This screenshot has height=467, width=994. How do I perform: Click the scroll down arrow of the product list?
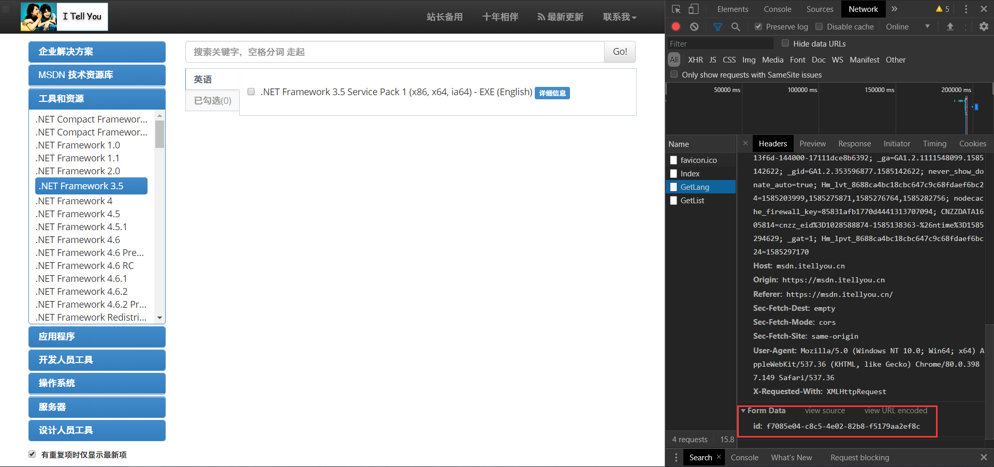pos(159,318)
